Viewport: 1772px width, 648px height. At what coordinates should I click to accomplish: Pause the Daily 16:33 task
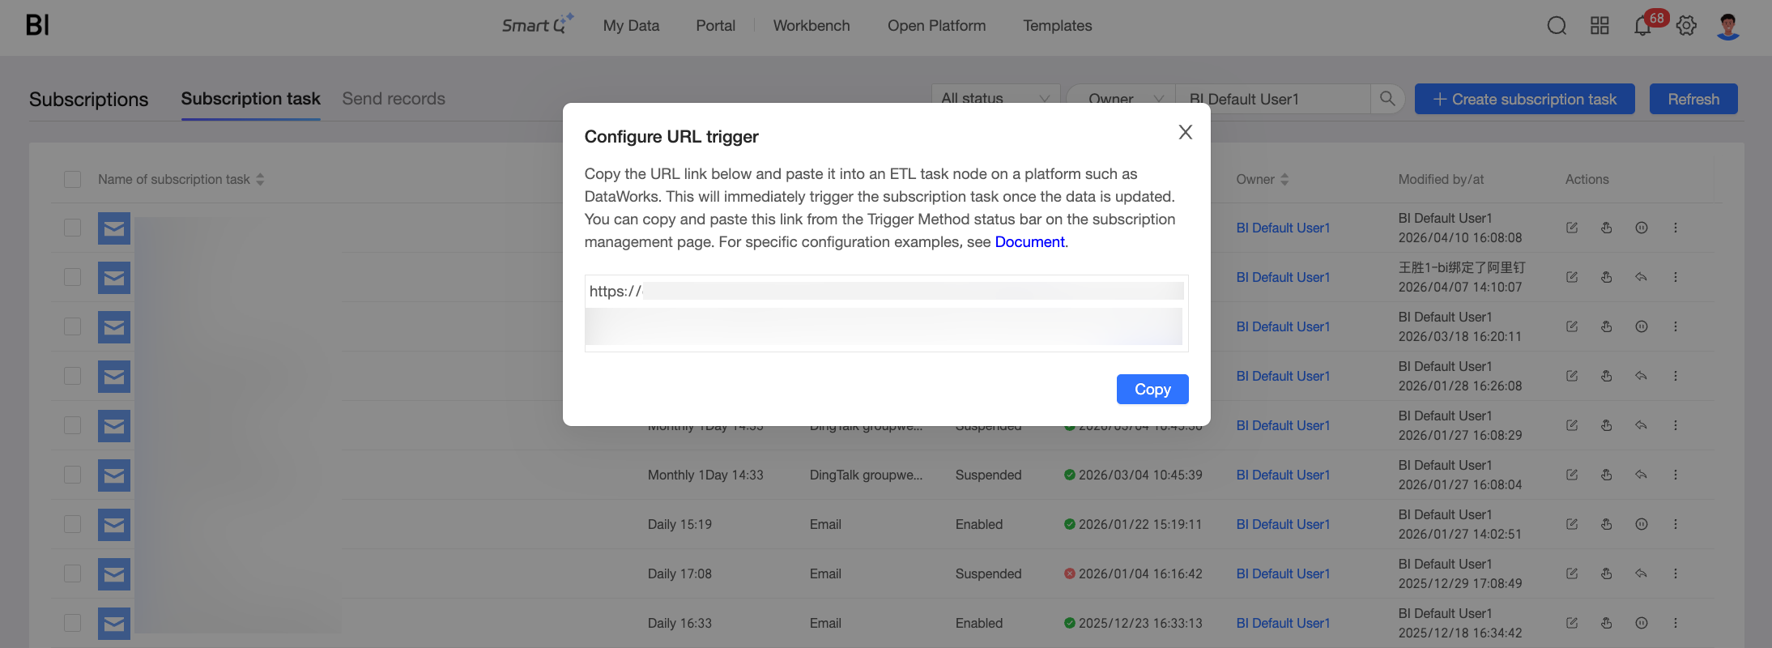pyautogui.click(x=1642, y=623)
